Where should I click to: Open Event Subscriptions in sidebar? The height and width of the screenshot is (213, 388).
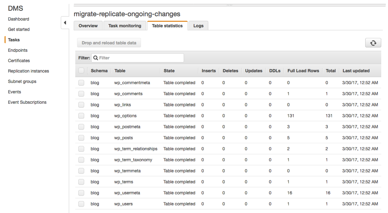[27, 102]
